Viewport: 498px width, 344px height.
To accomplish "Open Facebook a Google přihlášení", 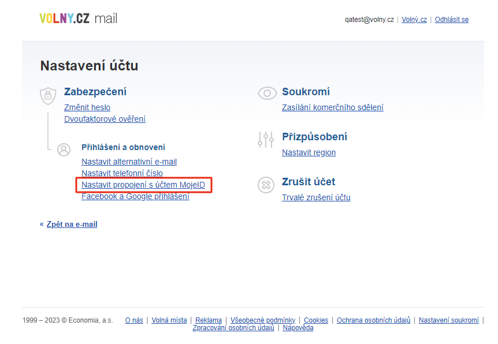I will click(136, 196).
